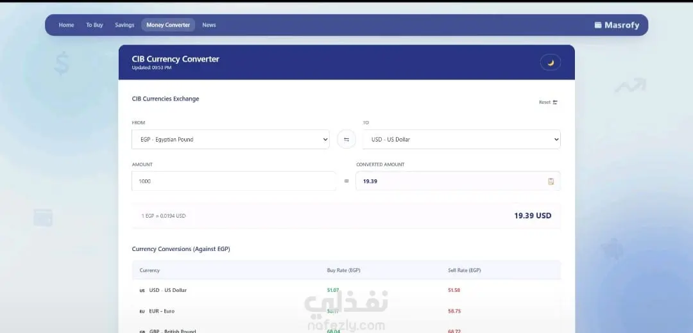Viewport: 693px width, 333px height.
Task: Toggle dark mode with the moon icon
Action: pyautogui.click(x=551, y=63)
